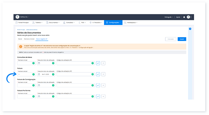Click calendar icon in Fatura Pro forma date field
209x115 pixels.
(39, 96)
